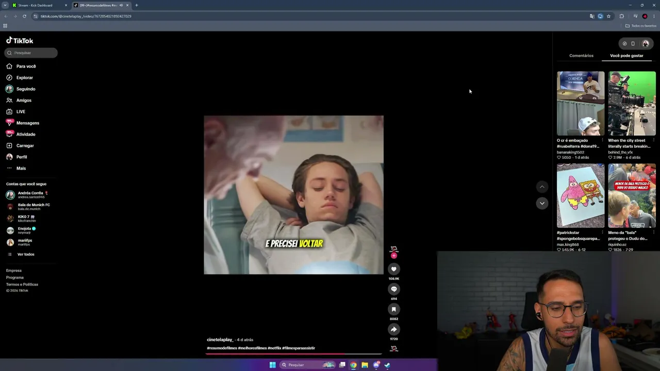Reload the page
The height and width of the screenshot is (371, 660).
tap(24, 16)
